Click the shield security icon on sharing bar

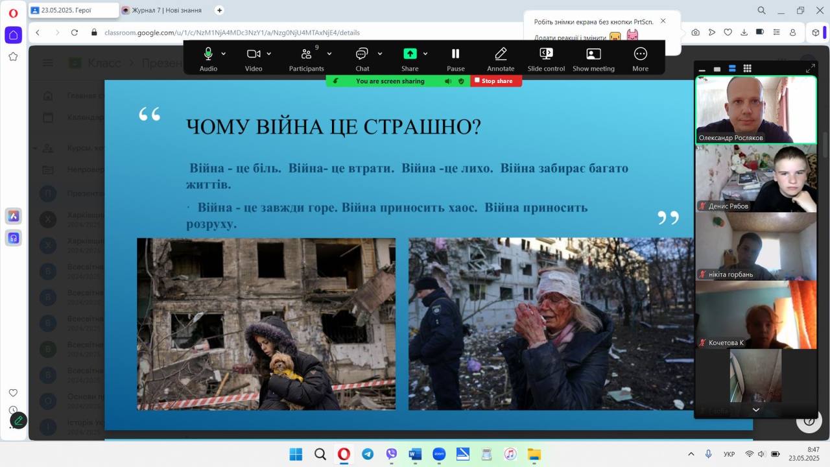tap(461, 81)
